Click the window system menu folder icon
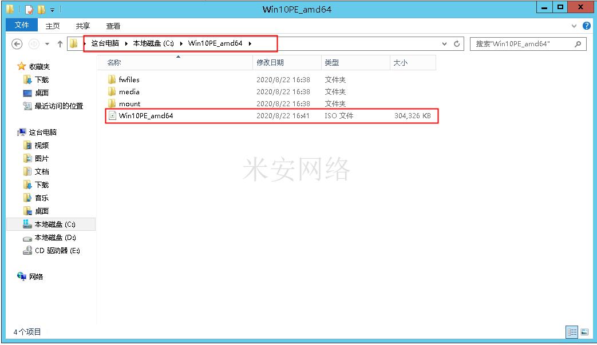The image size is (597, 345). coord(10,9)
